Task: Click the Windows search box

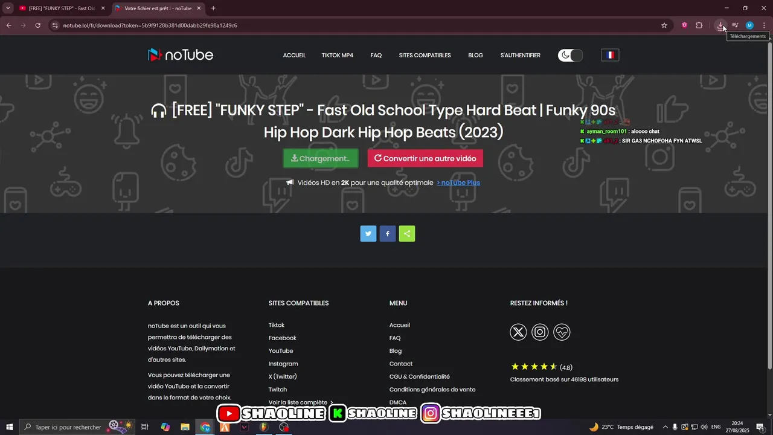Action: coord(79,427)
